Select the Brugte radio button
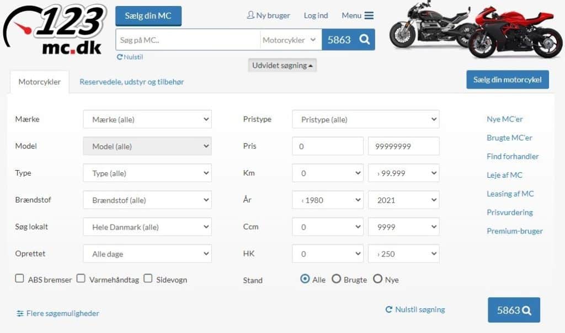Screen dimensions: 565x333 click(x=336, y=279)
